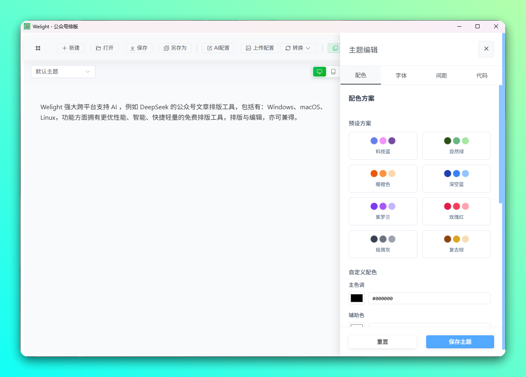Screen dimensions: 526x377
Task: Switch to the 间距 tab
Action: coord(442,76)
